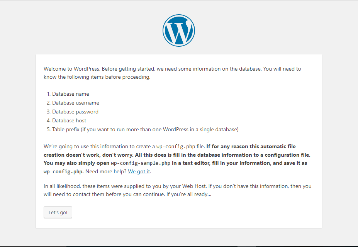The width and height of the screenshot is (358, 247).
Task: Click the wp-config-sample.php code text
Action: tap(141, 163)
